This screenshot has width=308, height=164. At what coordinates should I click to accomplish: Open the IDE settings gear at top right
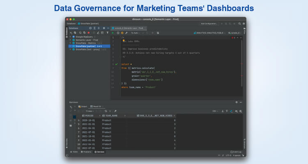244,24
